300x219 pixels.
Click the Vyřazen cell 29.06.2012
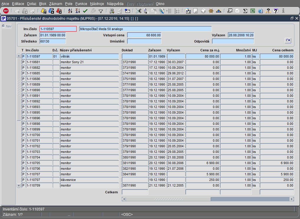(x=176, y=73)
